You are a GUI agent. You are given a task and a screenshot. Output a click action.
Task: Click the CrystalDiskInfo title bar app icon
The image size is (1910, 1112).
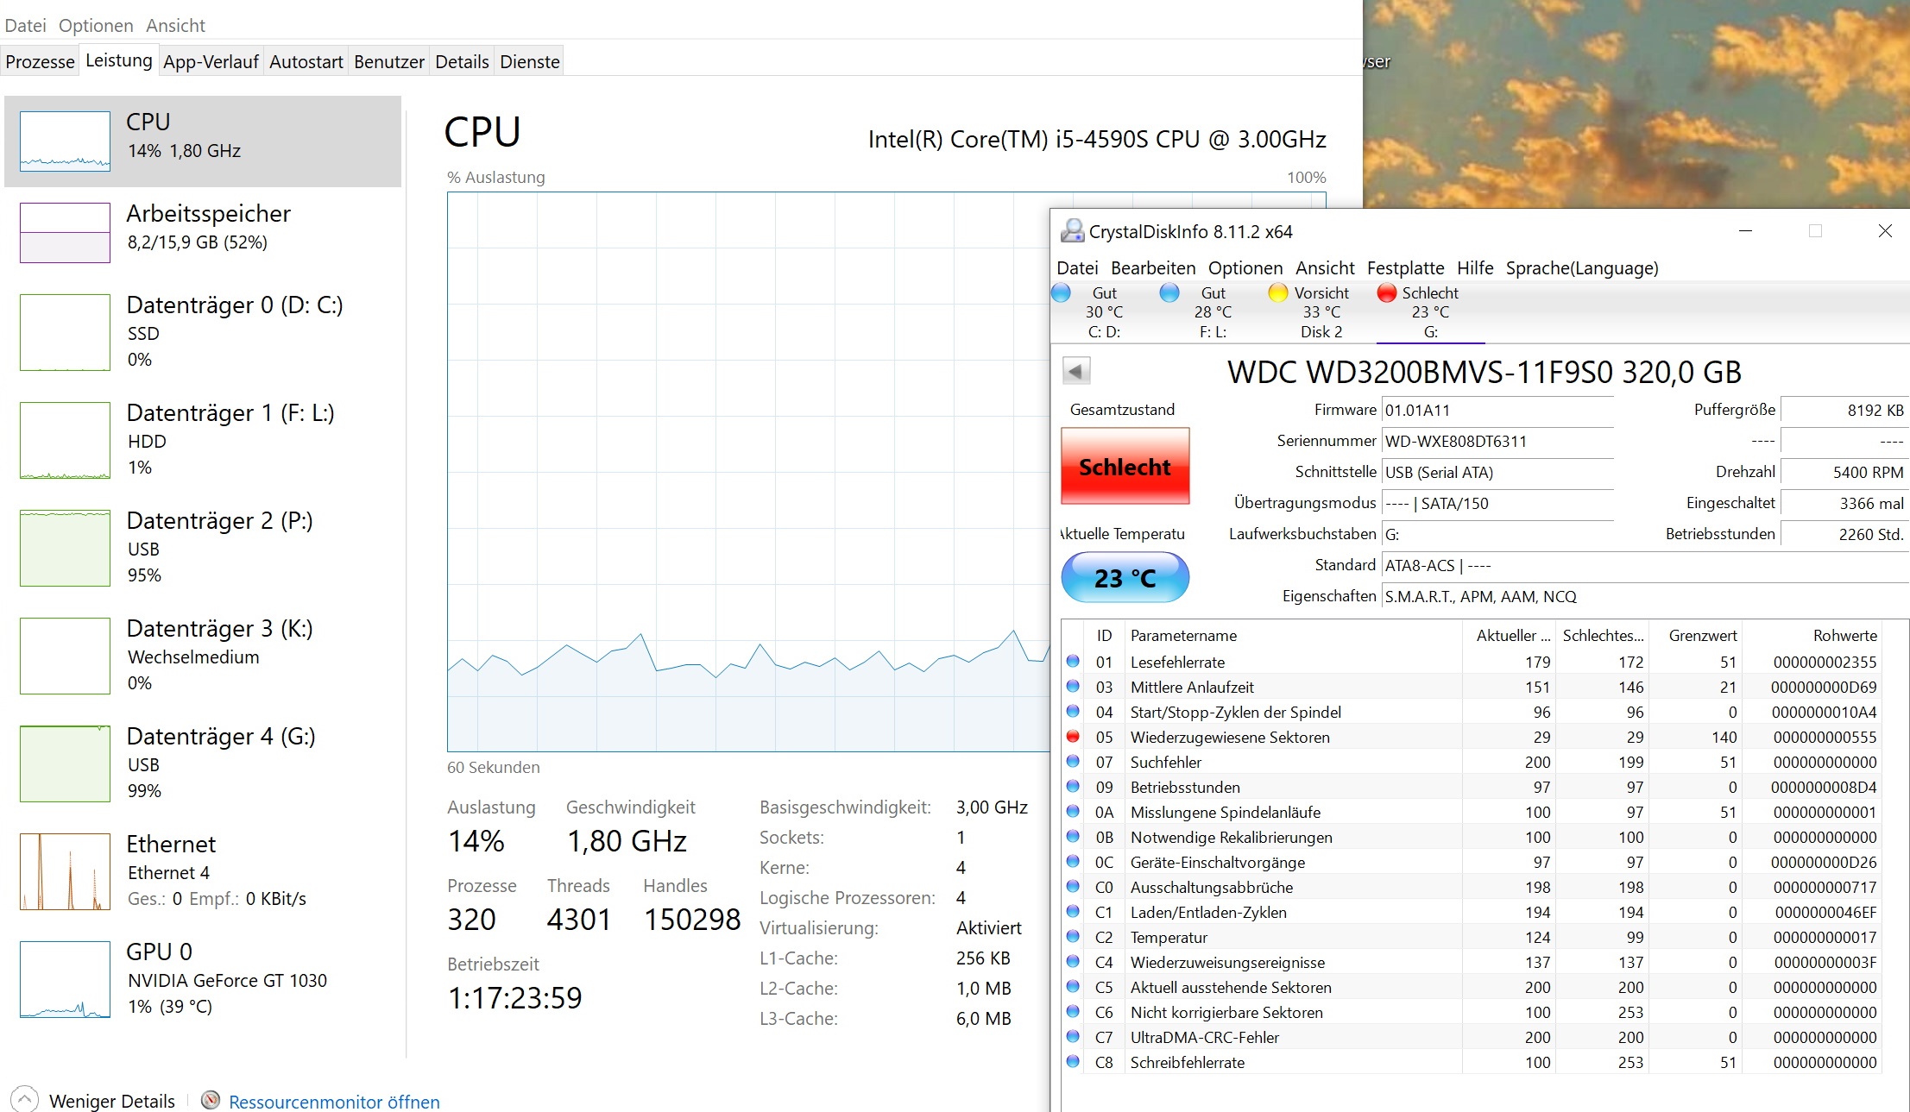pyautogui.click(x=1072, y=231)
